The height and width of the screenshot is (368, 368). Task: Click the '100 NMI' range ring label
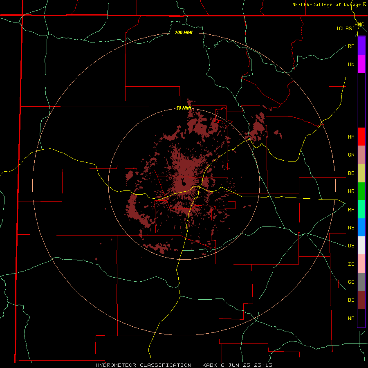pos(184,32)
